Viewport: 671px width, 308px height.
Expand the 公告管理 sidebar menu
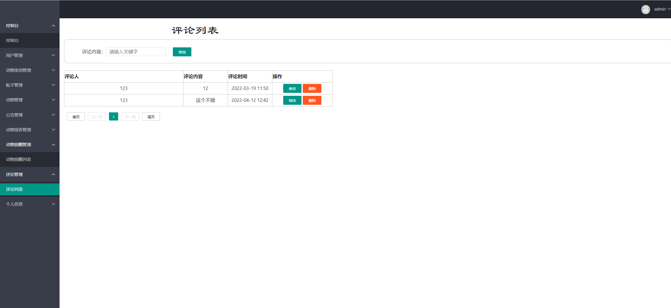coord(30,115)
